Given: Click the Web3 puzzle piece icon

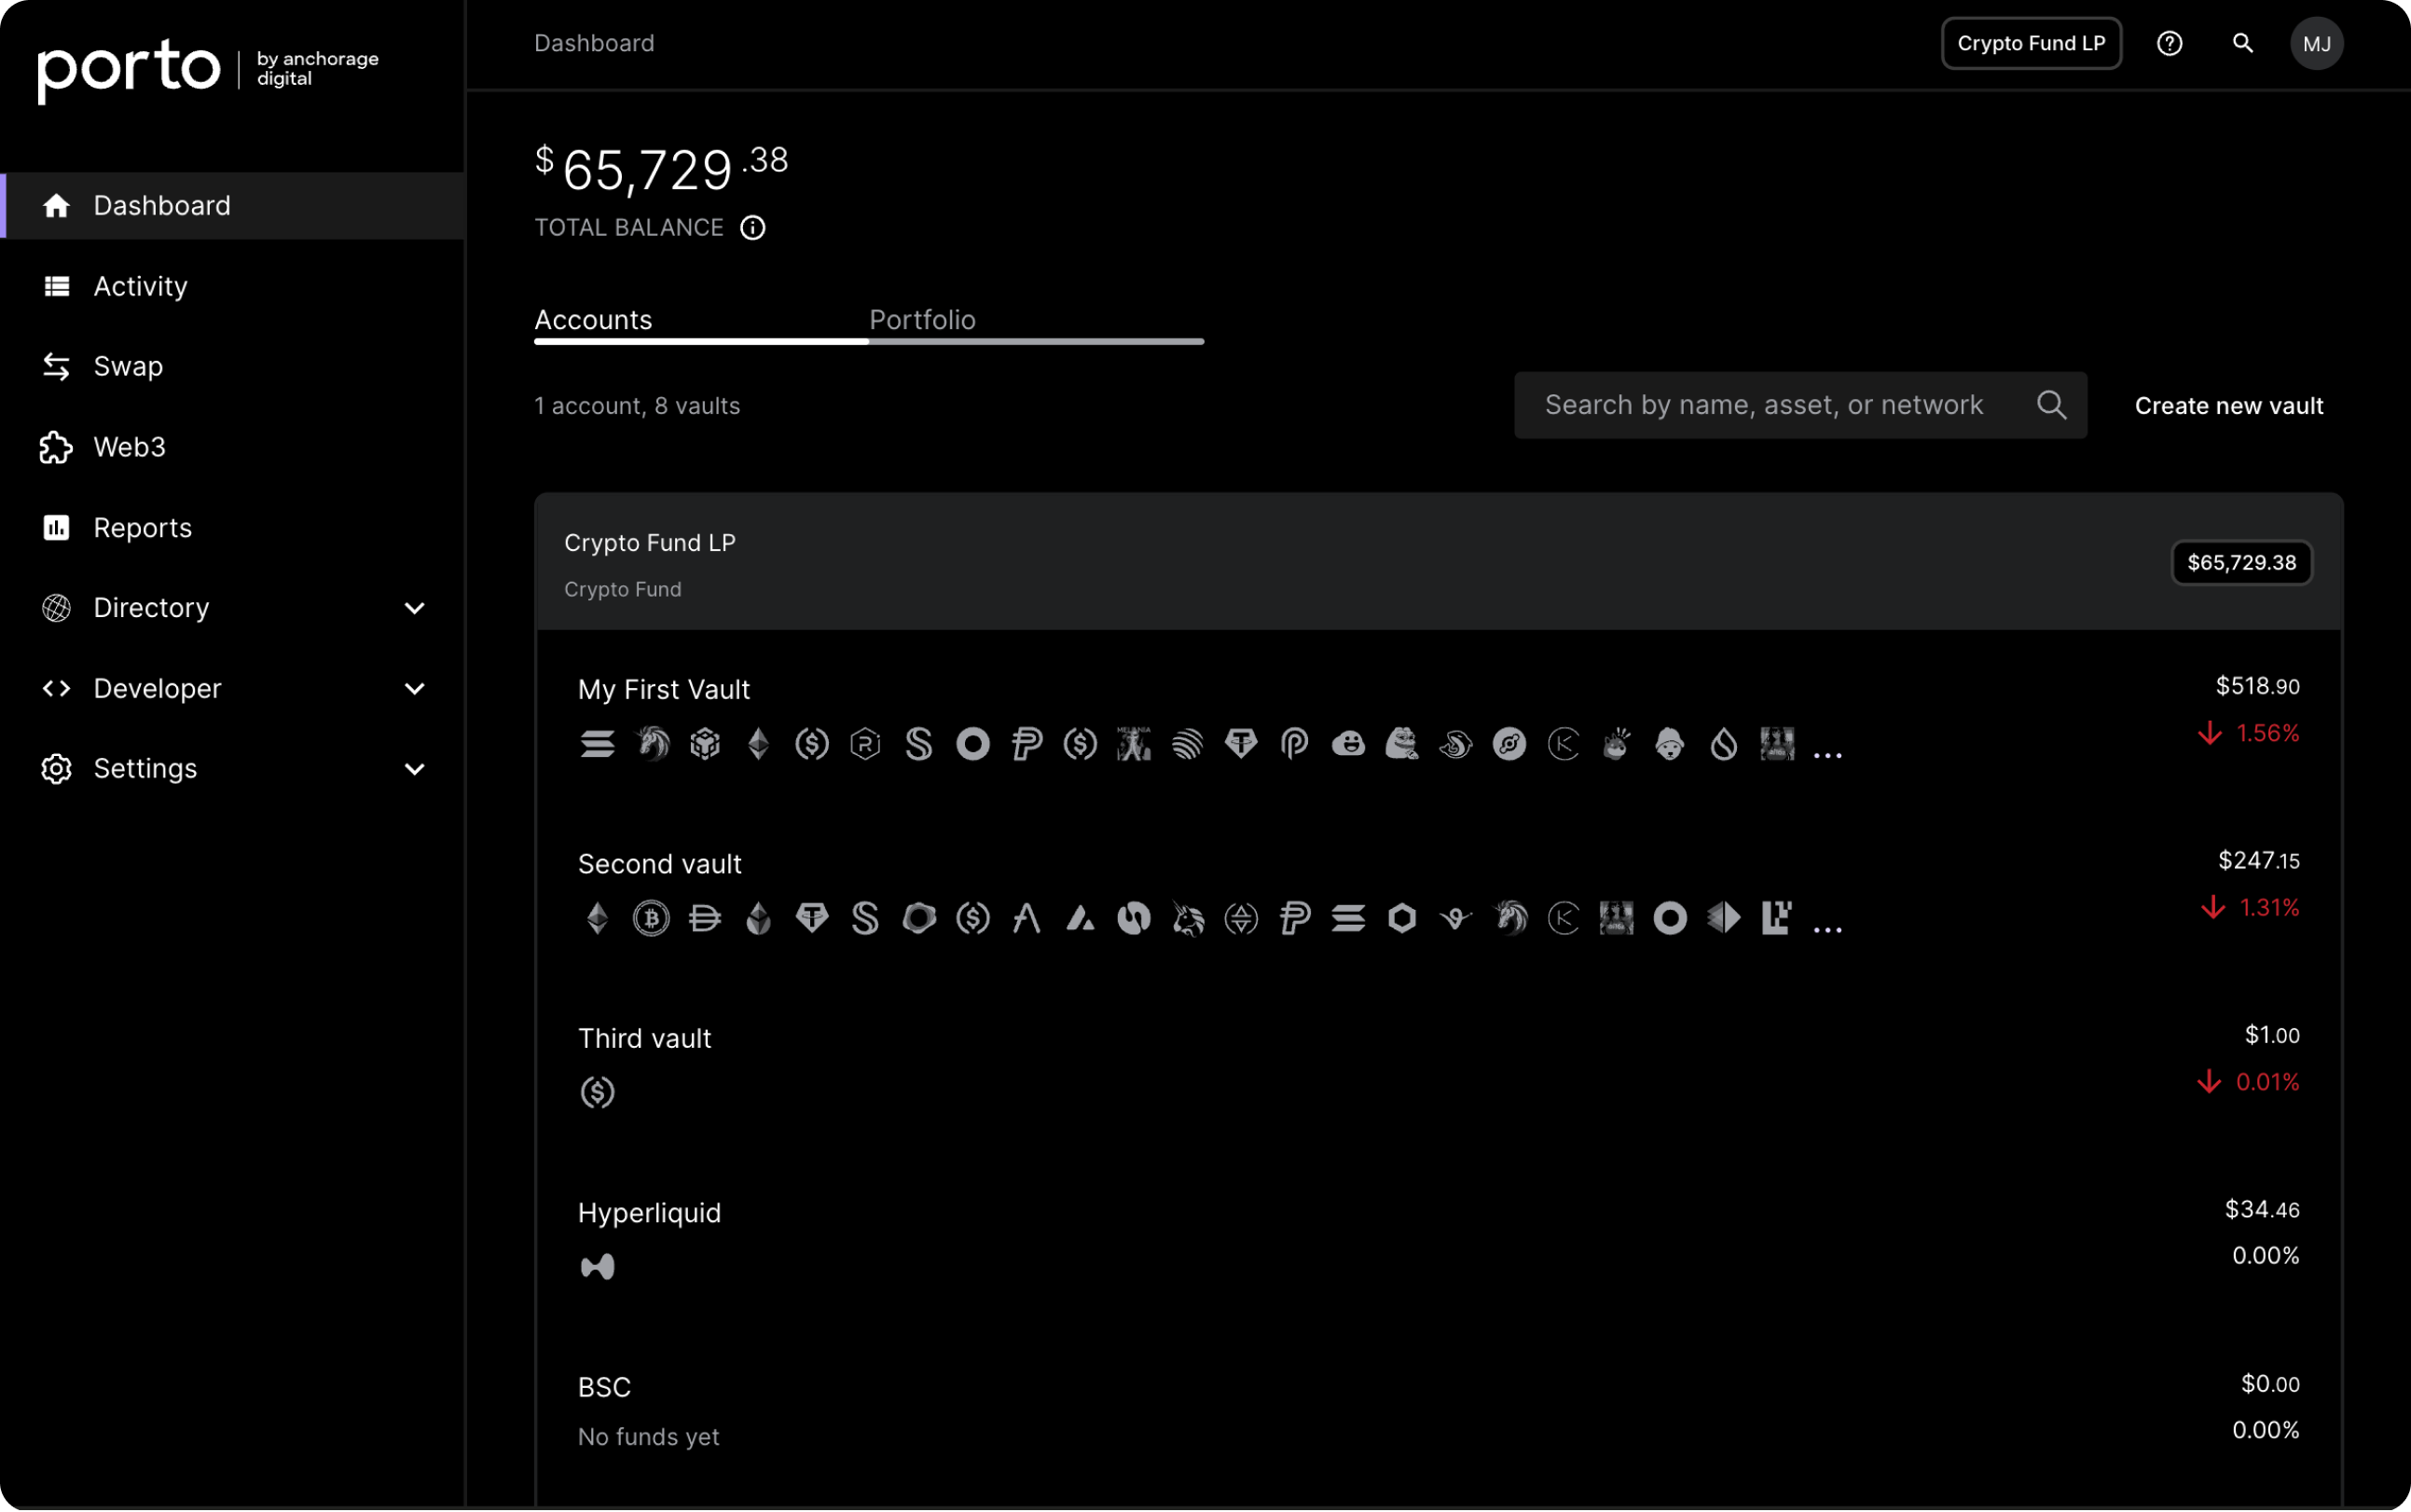Looking at the screenshot, I should [x=56, y=447].
